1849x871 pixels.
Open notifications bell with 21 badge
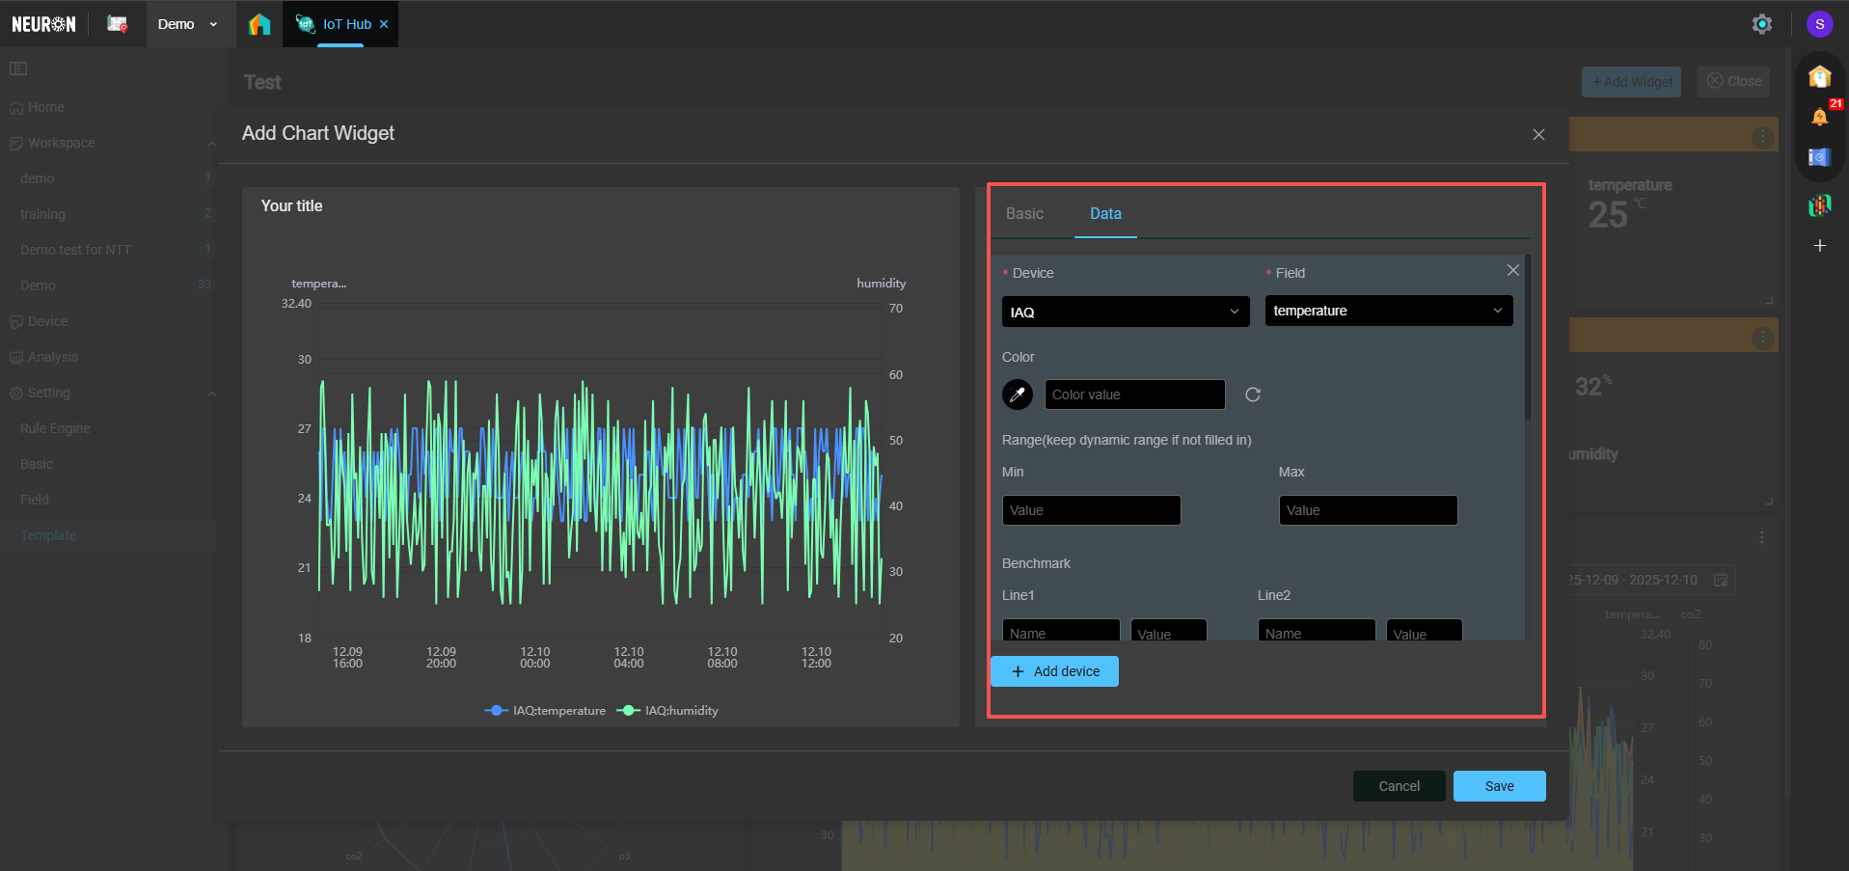pos(1819,117)
